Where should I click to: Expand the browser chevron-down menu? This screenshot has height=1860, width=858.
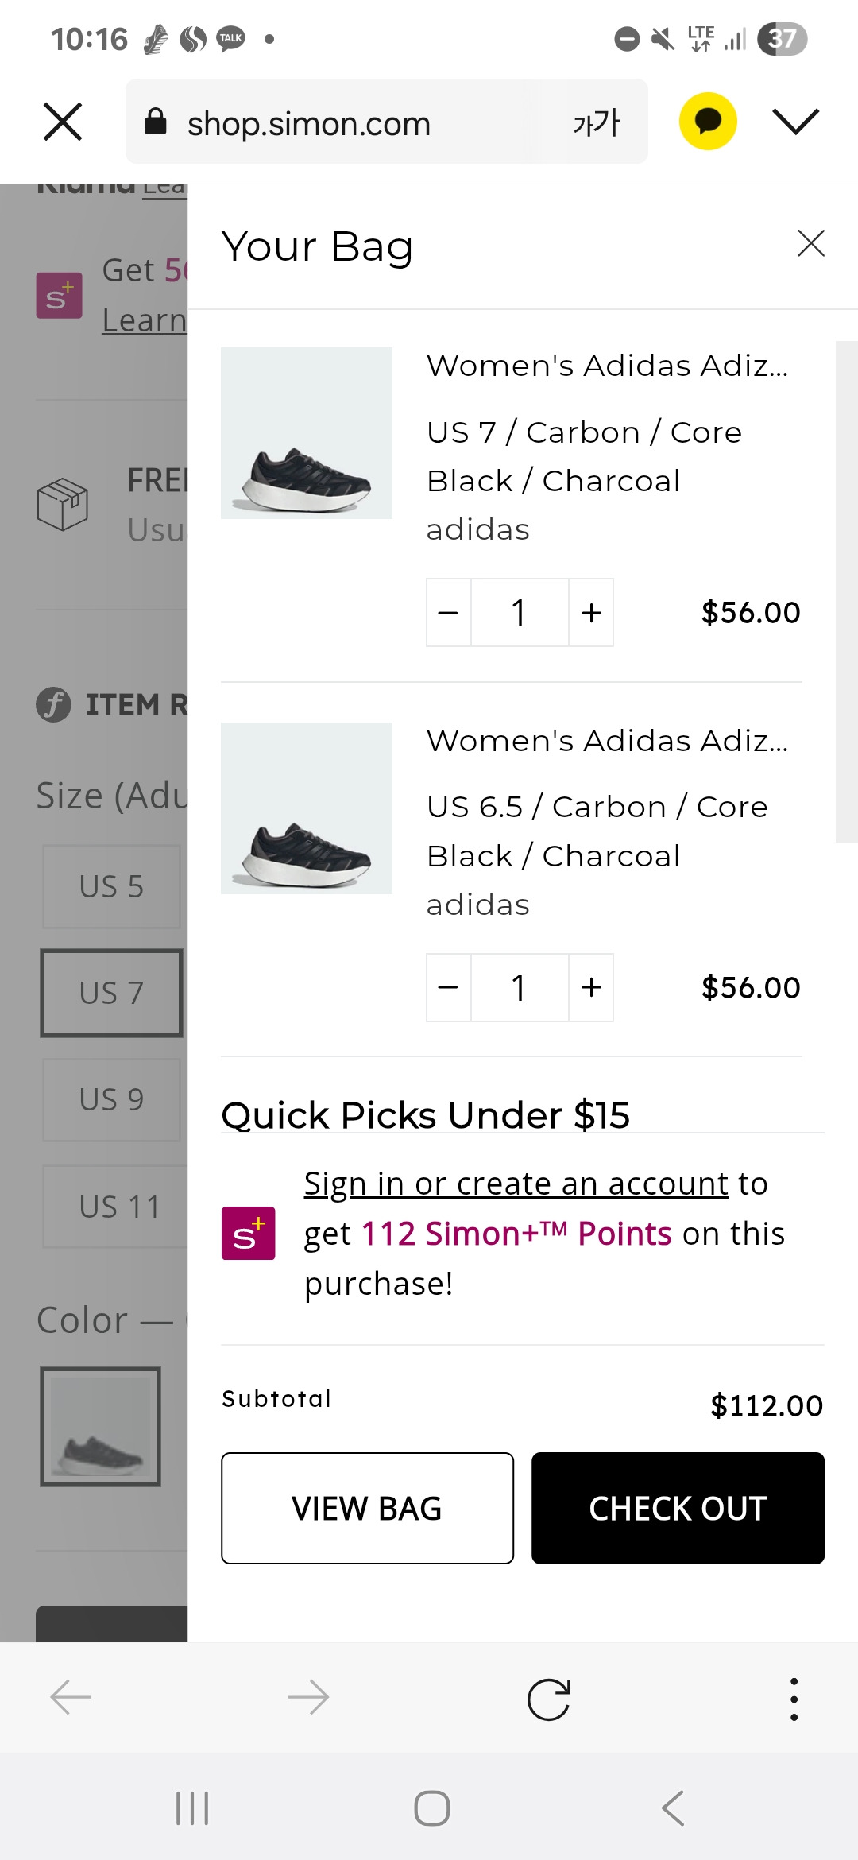click(795, 122)
